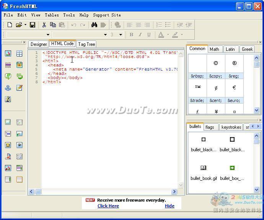The image size is (264, 220).
Task: Undo the last action
Action: (x=74, y=25)
